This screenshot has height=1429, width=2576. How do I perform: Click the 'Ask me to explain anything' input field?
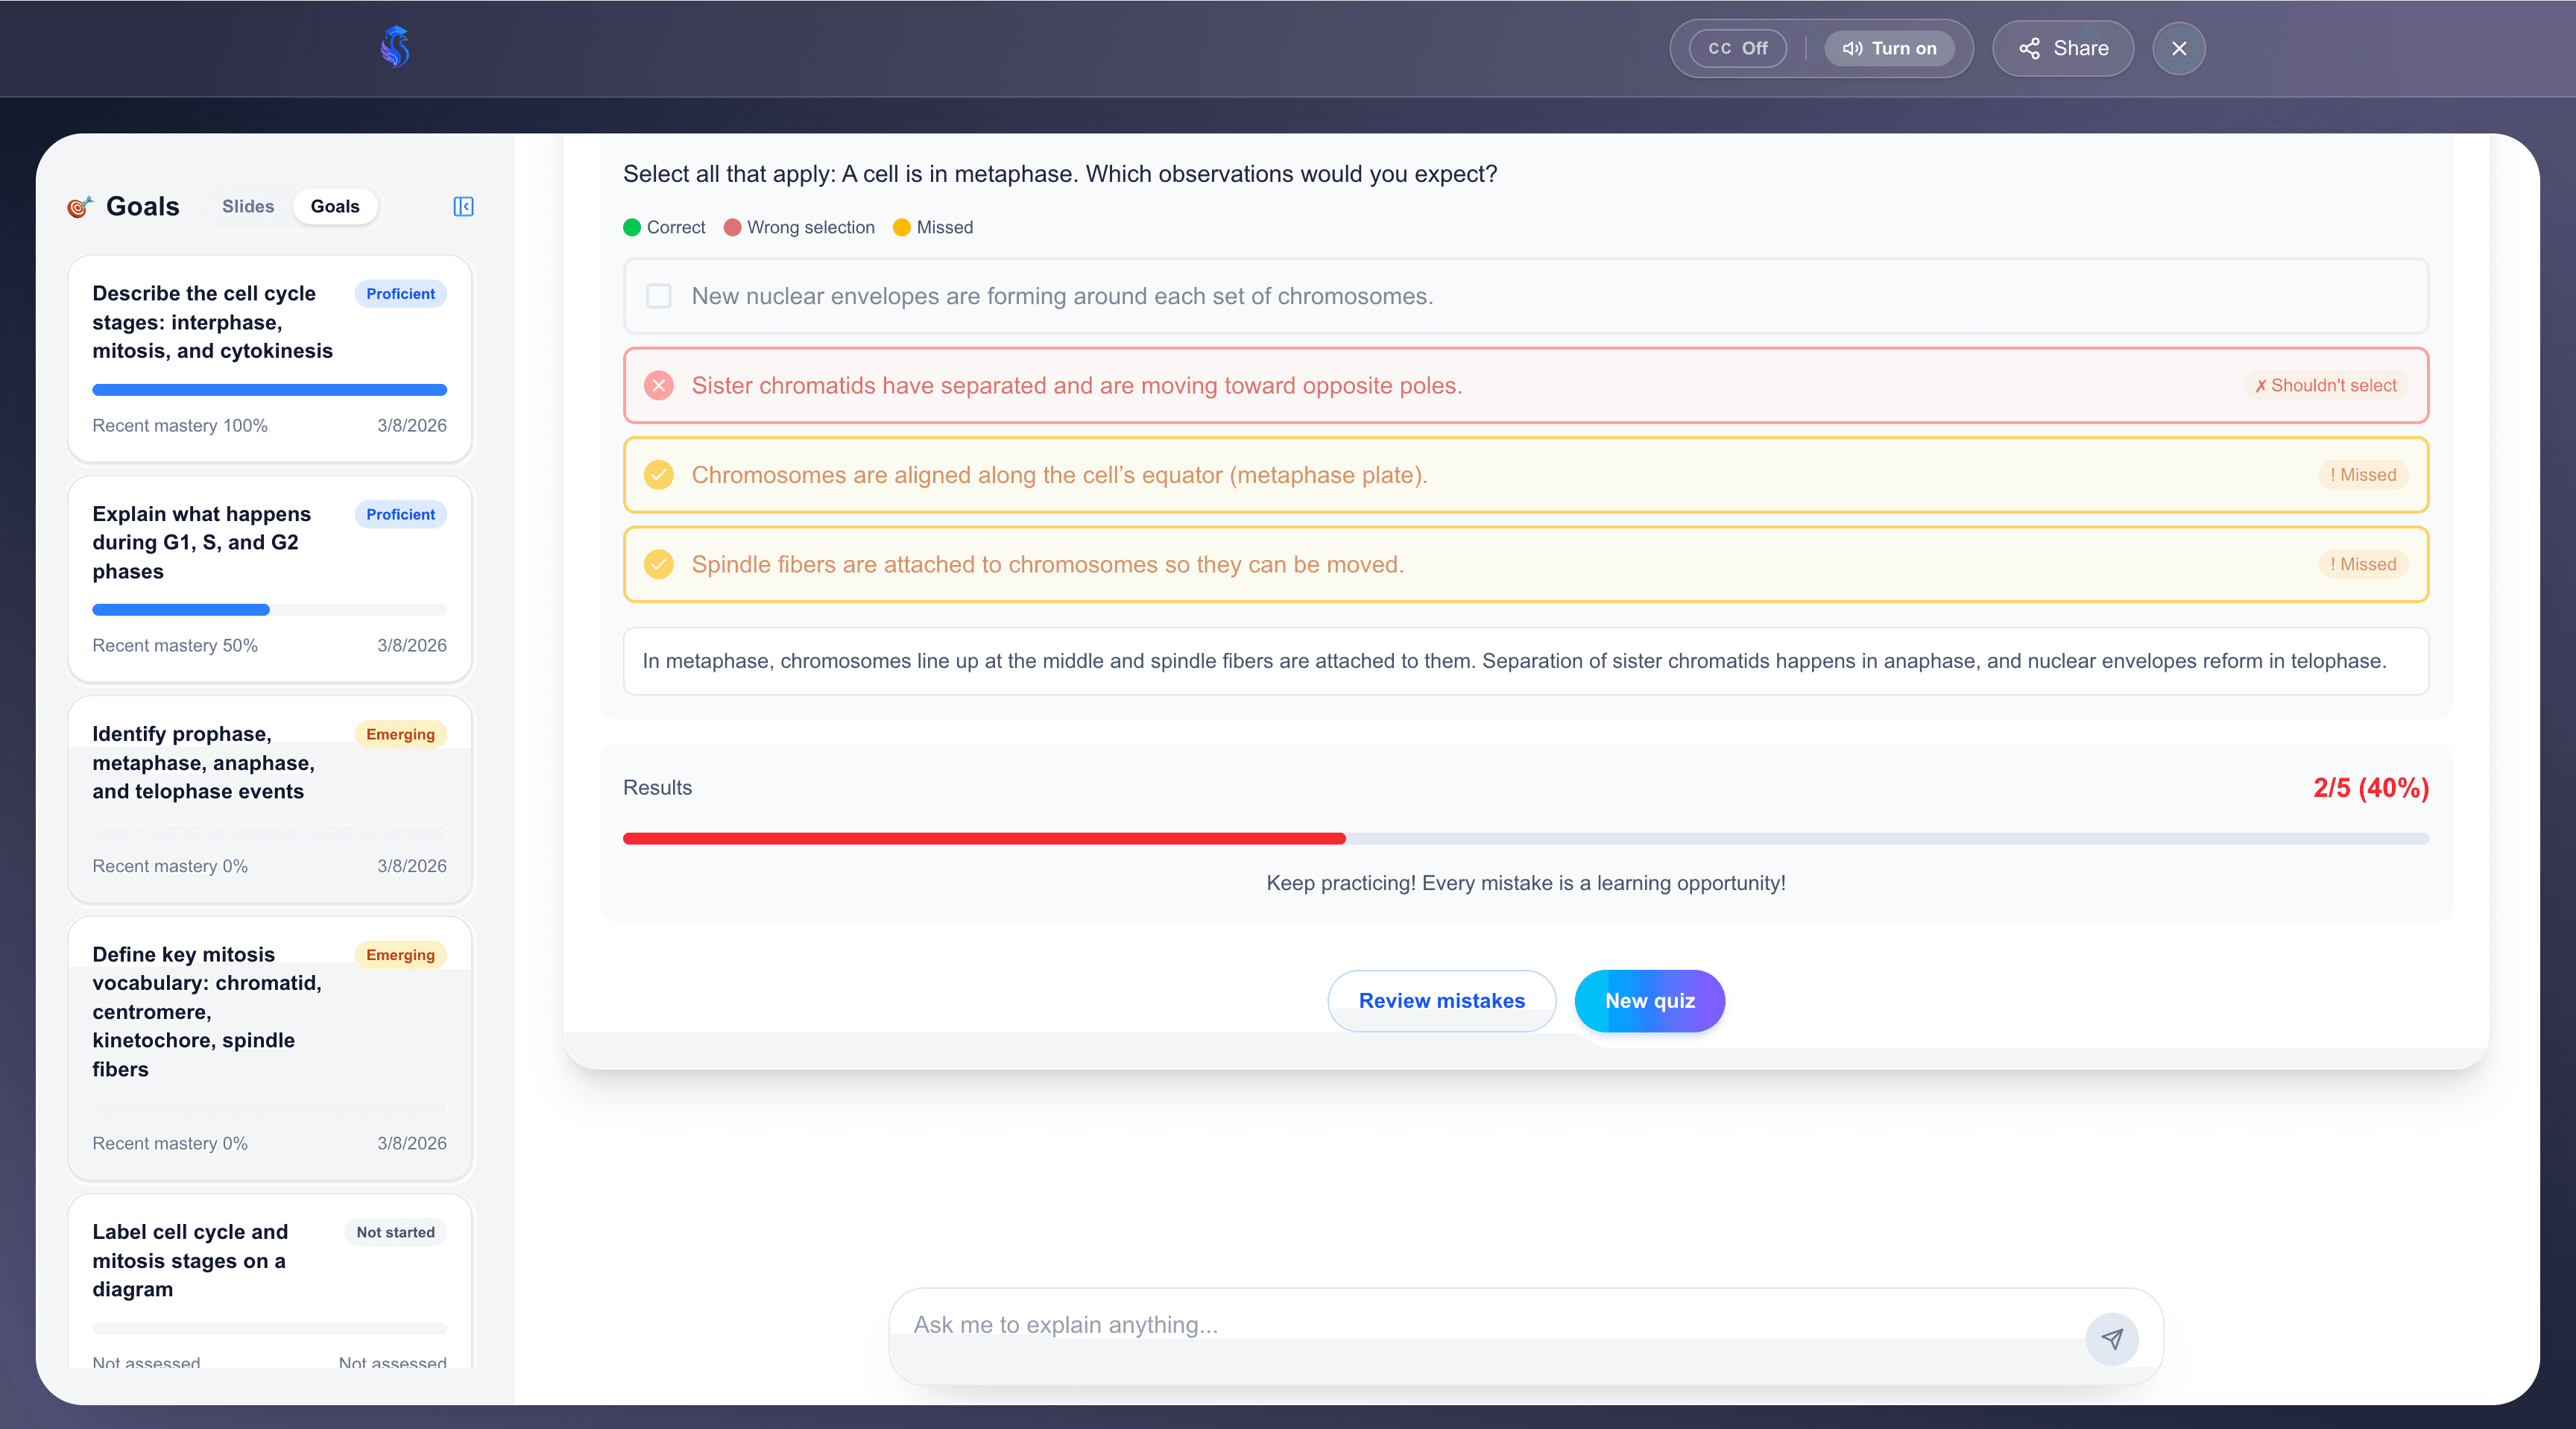(1400, 1325)
